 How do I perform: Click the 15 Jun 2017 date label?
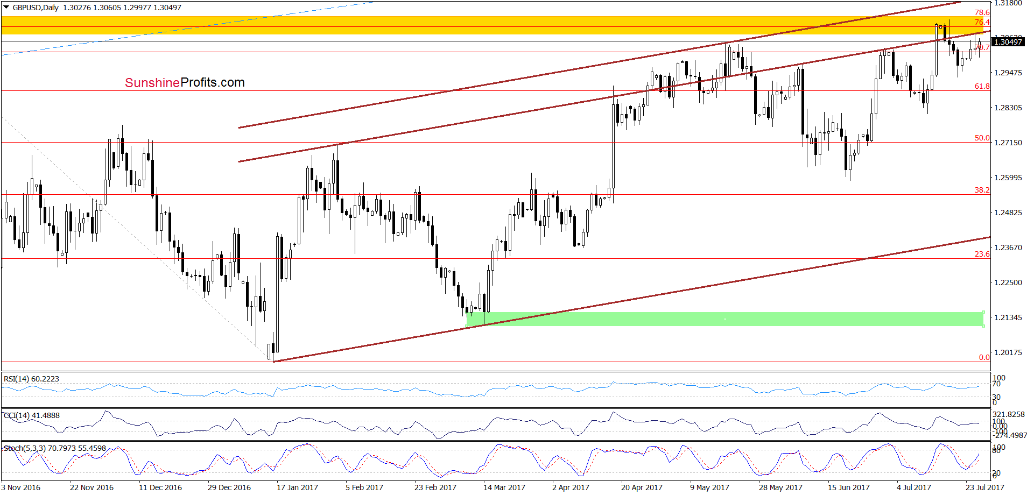tap(849, 487)
